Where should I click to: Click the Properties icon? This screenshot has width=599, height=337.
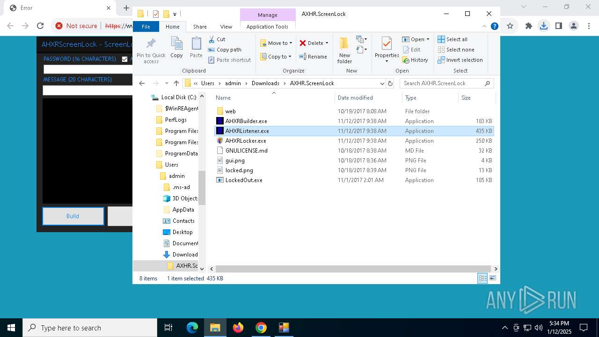pos(387,44)
